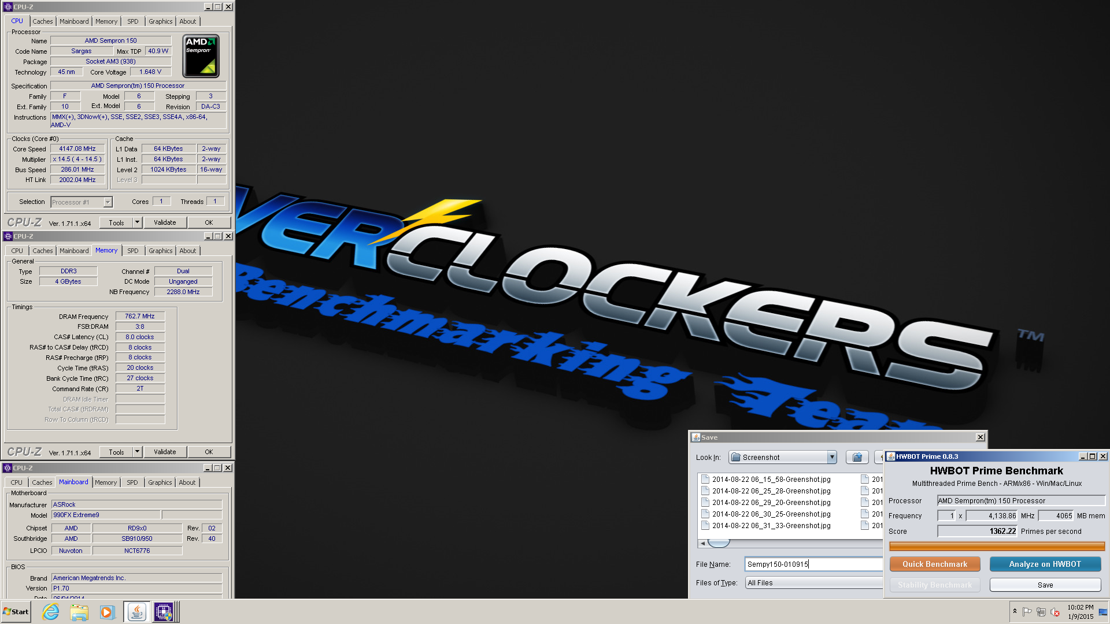Open the Memory tab in top CPU-Z
1110x624 pixels.
106,21
